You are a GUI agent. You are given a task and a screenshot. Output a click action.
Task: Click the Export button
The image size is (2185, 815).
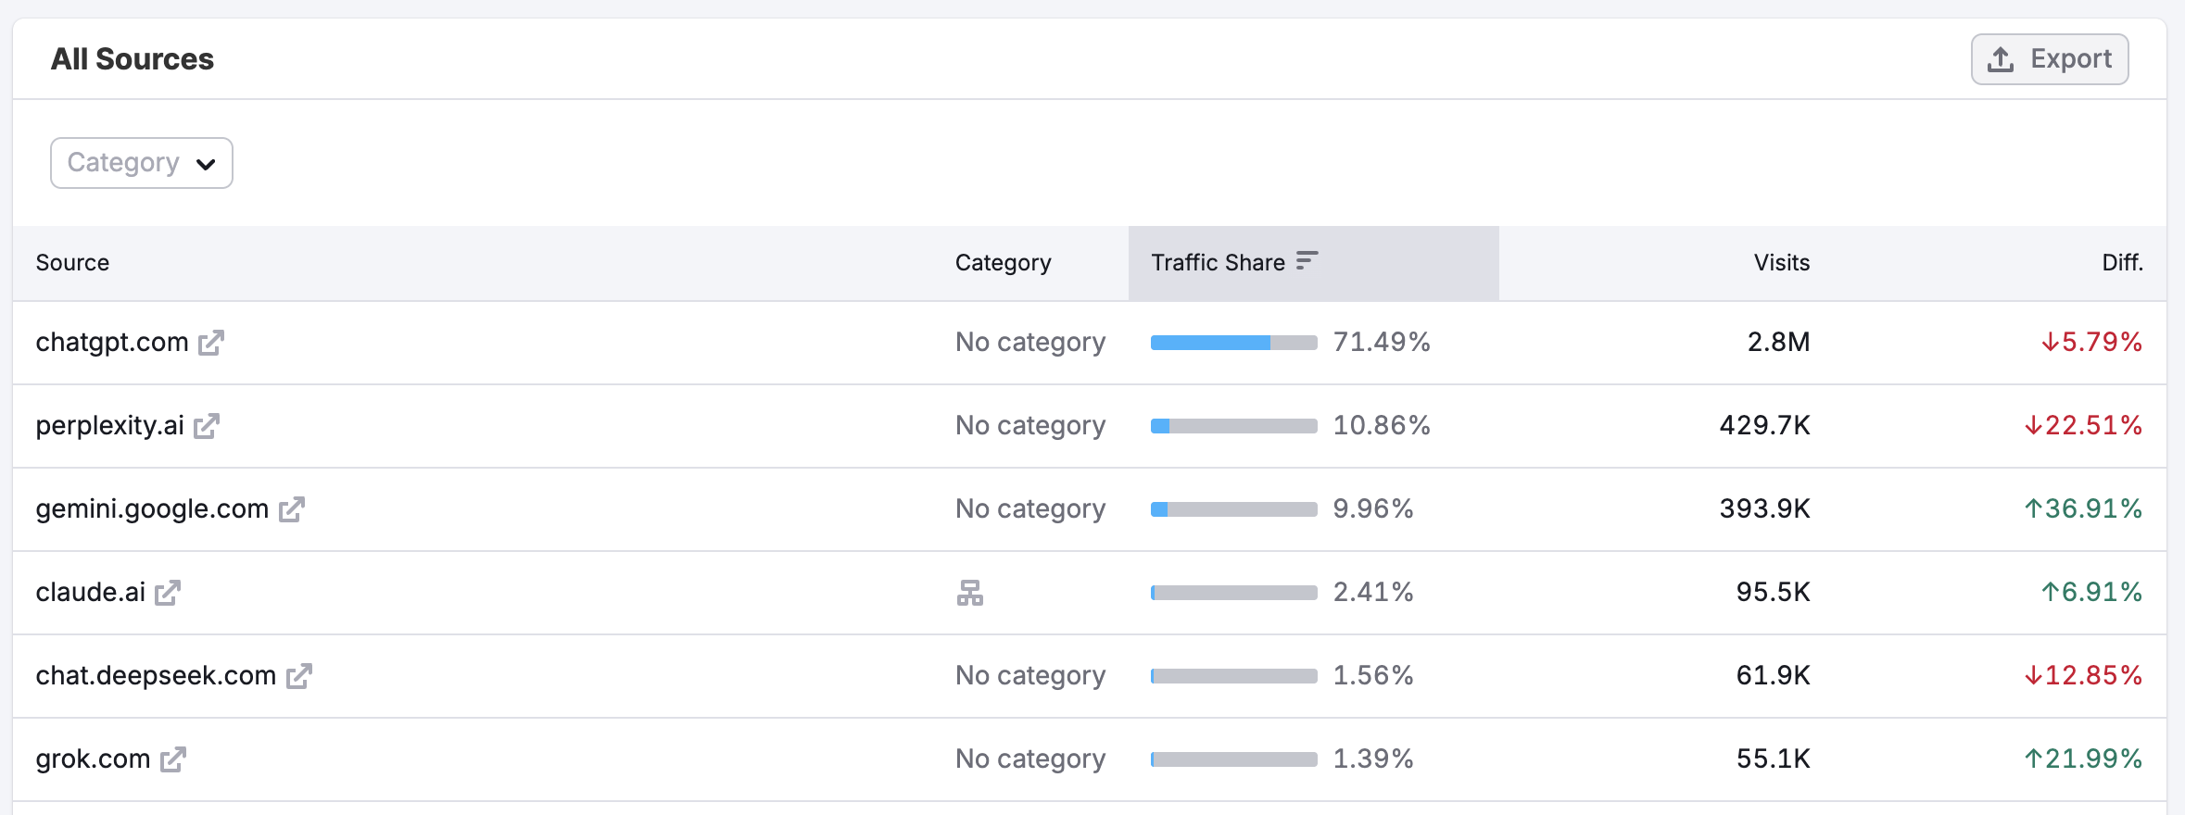(2049, 58)
